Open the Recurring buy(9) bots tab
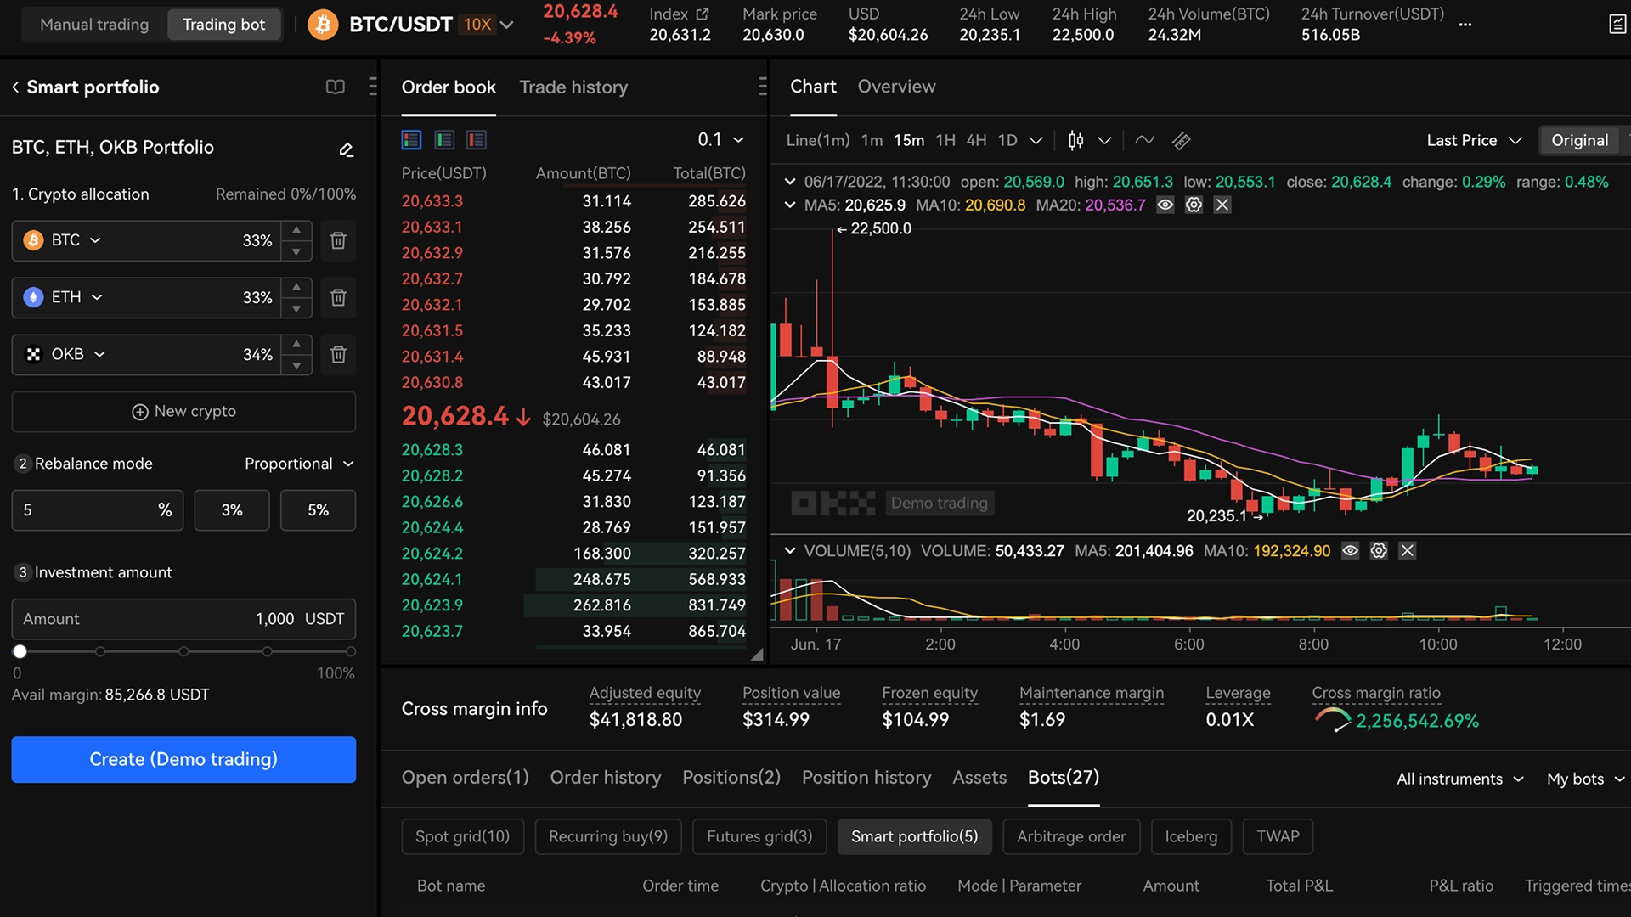Image resolution: width=1631 pixels, height=917 pixels. [607, 836]
